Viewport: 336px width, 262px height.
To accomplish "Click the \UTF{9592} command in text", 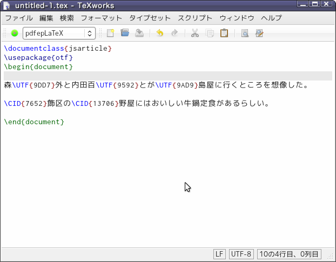I will (117, 85).
